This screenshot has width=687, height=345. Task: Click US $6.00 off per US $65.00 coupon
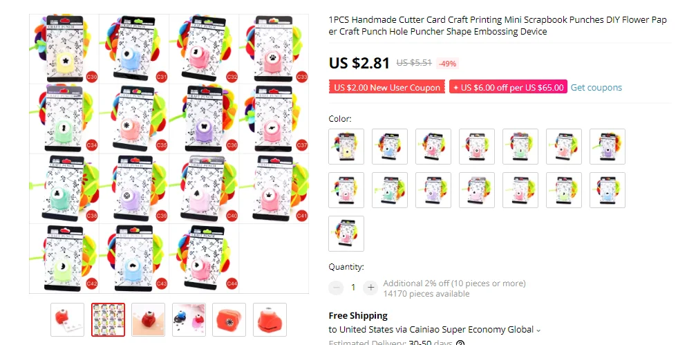(508, 87)
